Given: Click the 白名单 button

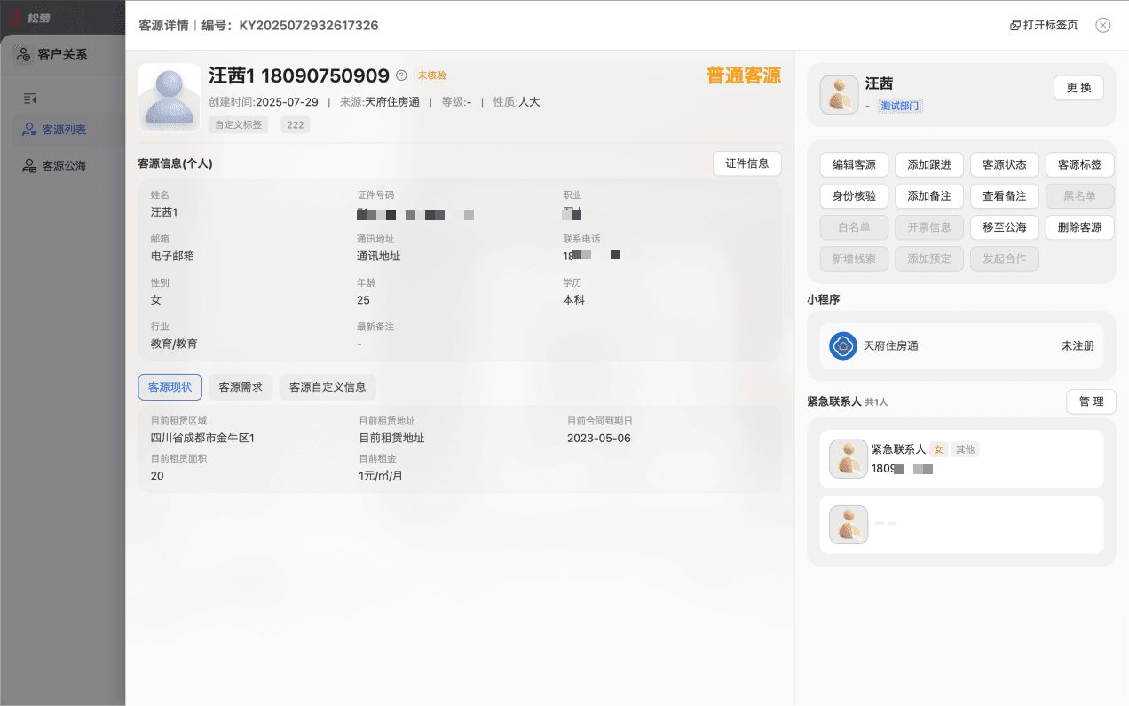Looking at the screenshot, I should click(x=854, y=227).
